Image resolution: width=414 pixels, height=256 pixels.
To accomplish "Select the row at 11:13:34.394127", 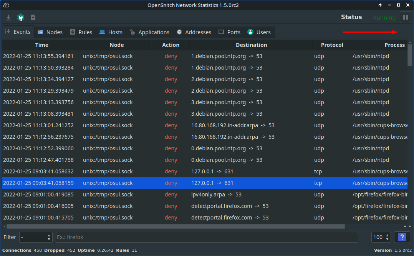I will [x=205, y=79].
